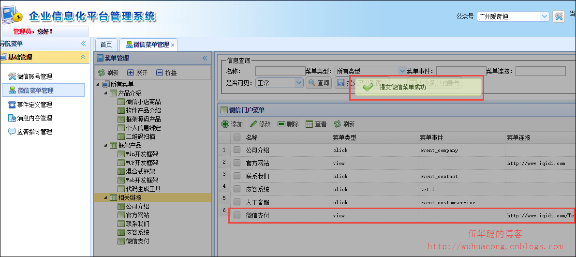This screenshot has height=257, width=576.
Task: Click 添加 to add a menu
Action: (232, 124)
